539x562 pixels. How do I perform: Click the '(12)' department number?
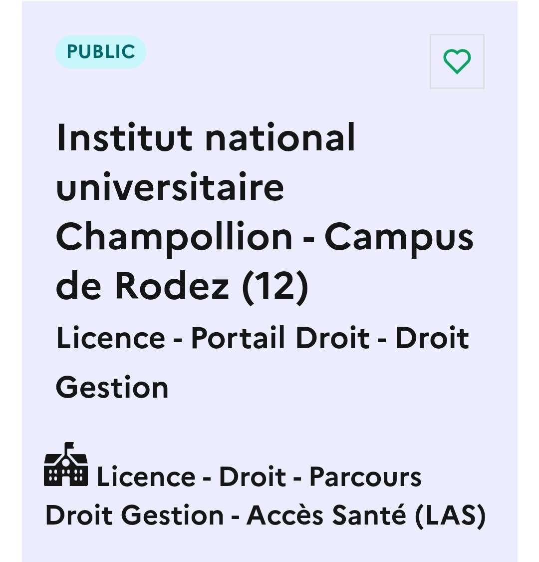point(275,287)
